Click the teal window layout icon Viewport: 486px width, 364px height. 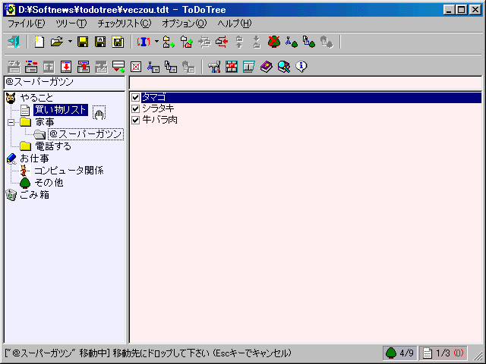click(x=249, y=67)
